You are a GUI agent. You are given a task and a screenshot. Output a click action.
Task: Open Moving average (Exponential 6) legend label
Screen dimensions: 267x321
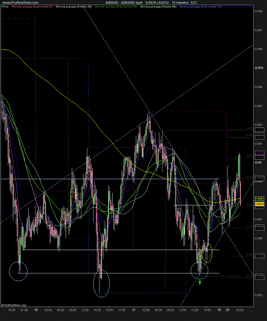(32, 7)
